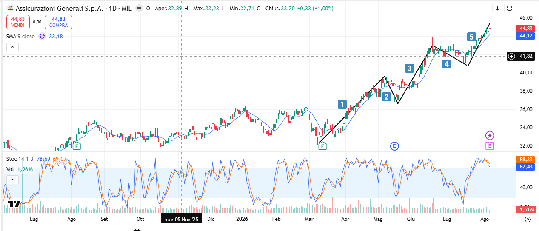539x231 pixels.
Task: Click the 46,00 price scale label
Action: (x=526, y=17)
